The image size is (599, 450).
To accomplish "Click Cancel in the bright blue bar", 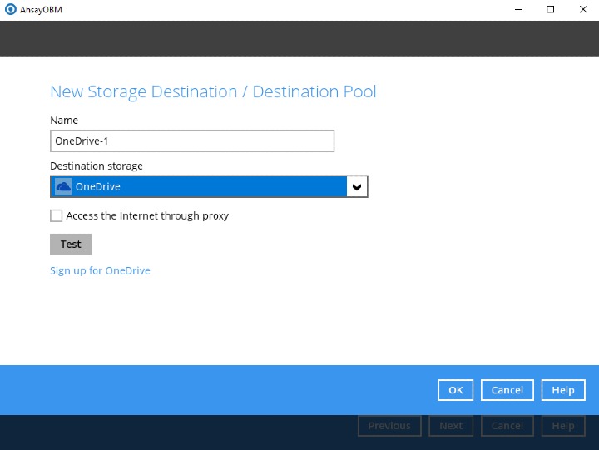I will click(507, 390).
